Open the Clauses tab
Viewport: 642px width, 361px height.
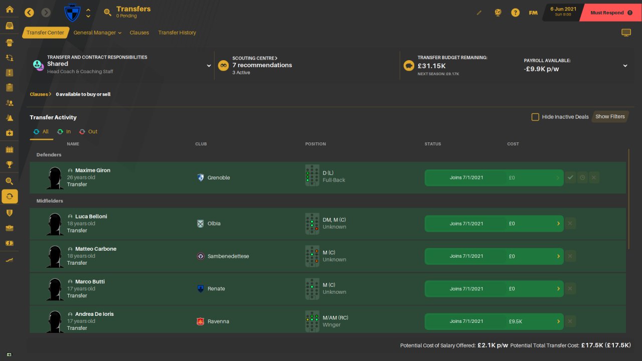coord(139,33)
